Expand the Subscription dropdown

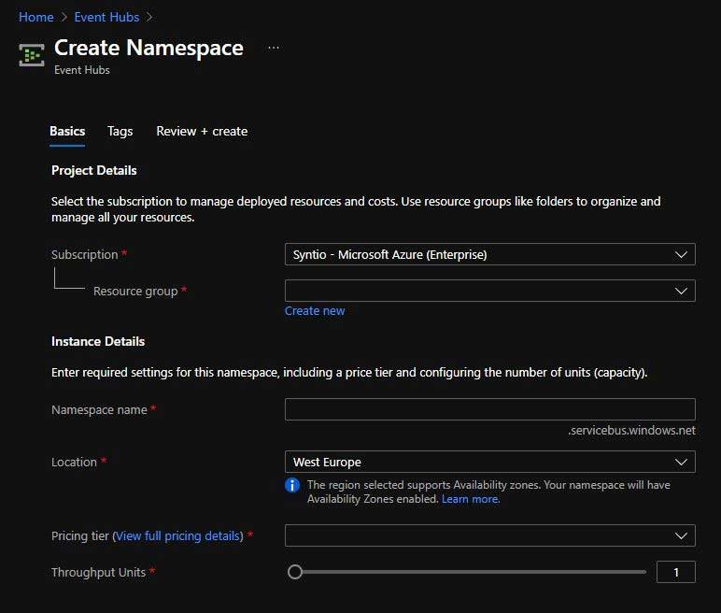490,254
